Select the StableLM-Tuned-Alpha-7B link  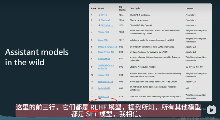pos(106,67)
